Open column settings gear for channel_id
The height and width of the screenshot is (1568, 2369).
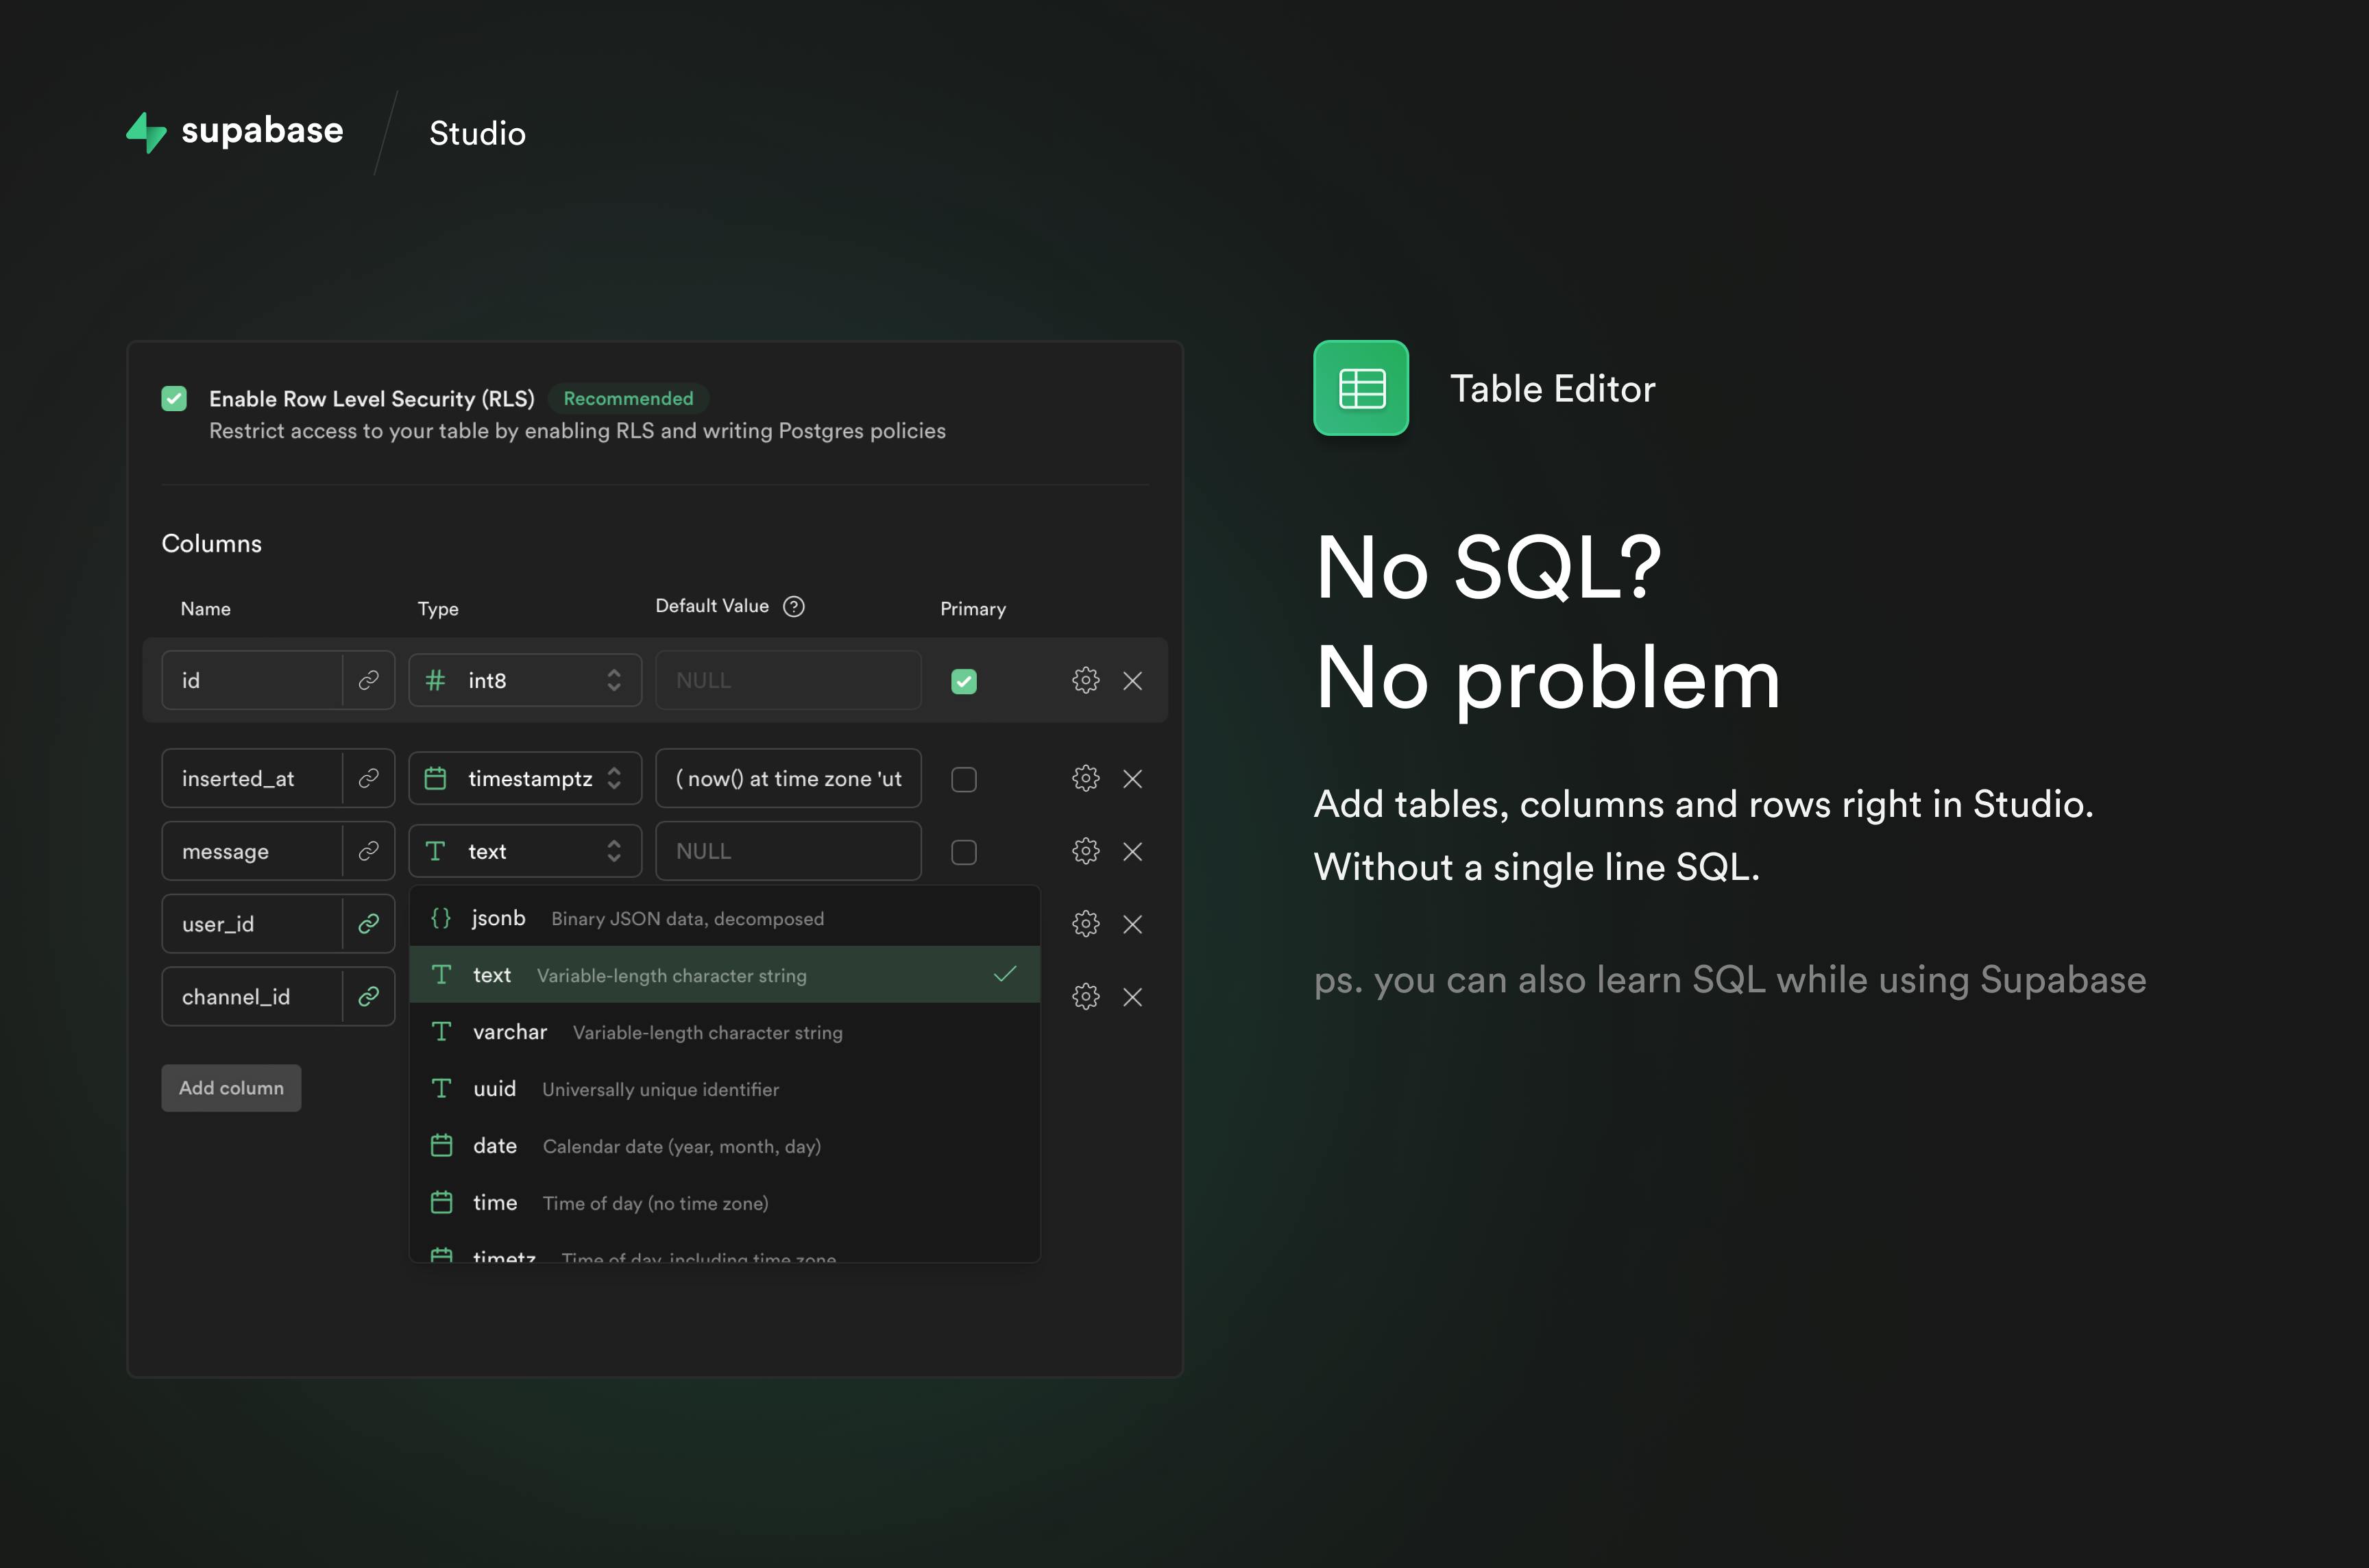[1086, 997]
